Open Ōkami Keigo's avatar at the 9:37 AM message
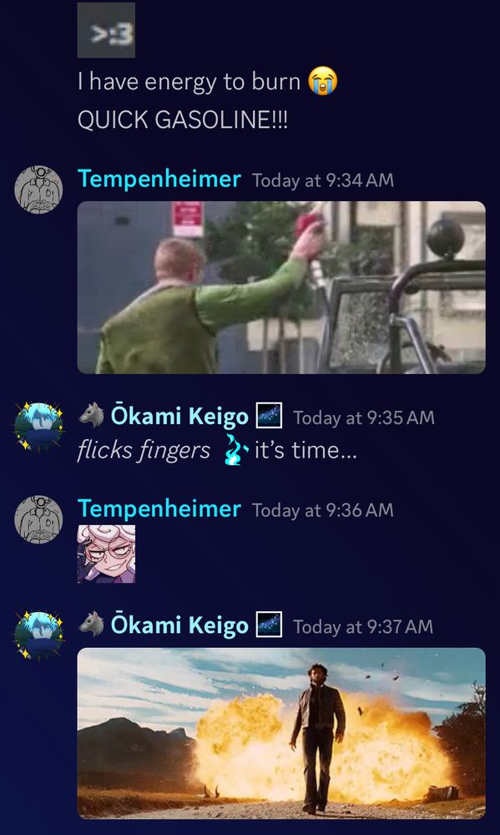500x835 pixels. [38, 635]
